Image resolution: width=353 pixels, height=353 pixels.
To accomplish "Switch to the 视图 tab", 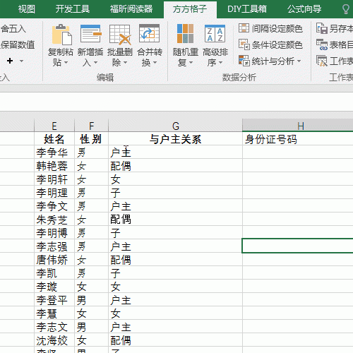I will [x=27, y=9].
